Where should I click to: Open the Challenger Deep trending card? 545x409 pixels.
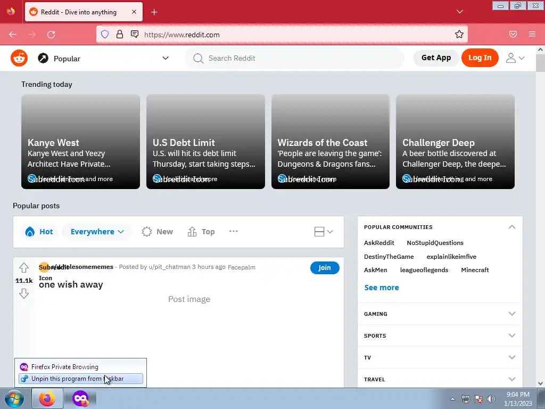pyautogui.click(x=455, y=142)
